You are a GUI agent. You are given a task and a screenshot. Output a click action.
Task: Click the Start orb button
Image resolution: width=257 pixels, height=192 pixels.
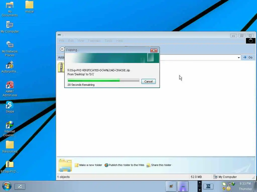click(x=7, y=186)
